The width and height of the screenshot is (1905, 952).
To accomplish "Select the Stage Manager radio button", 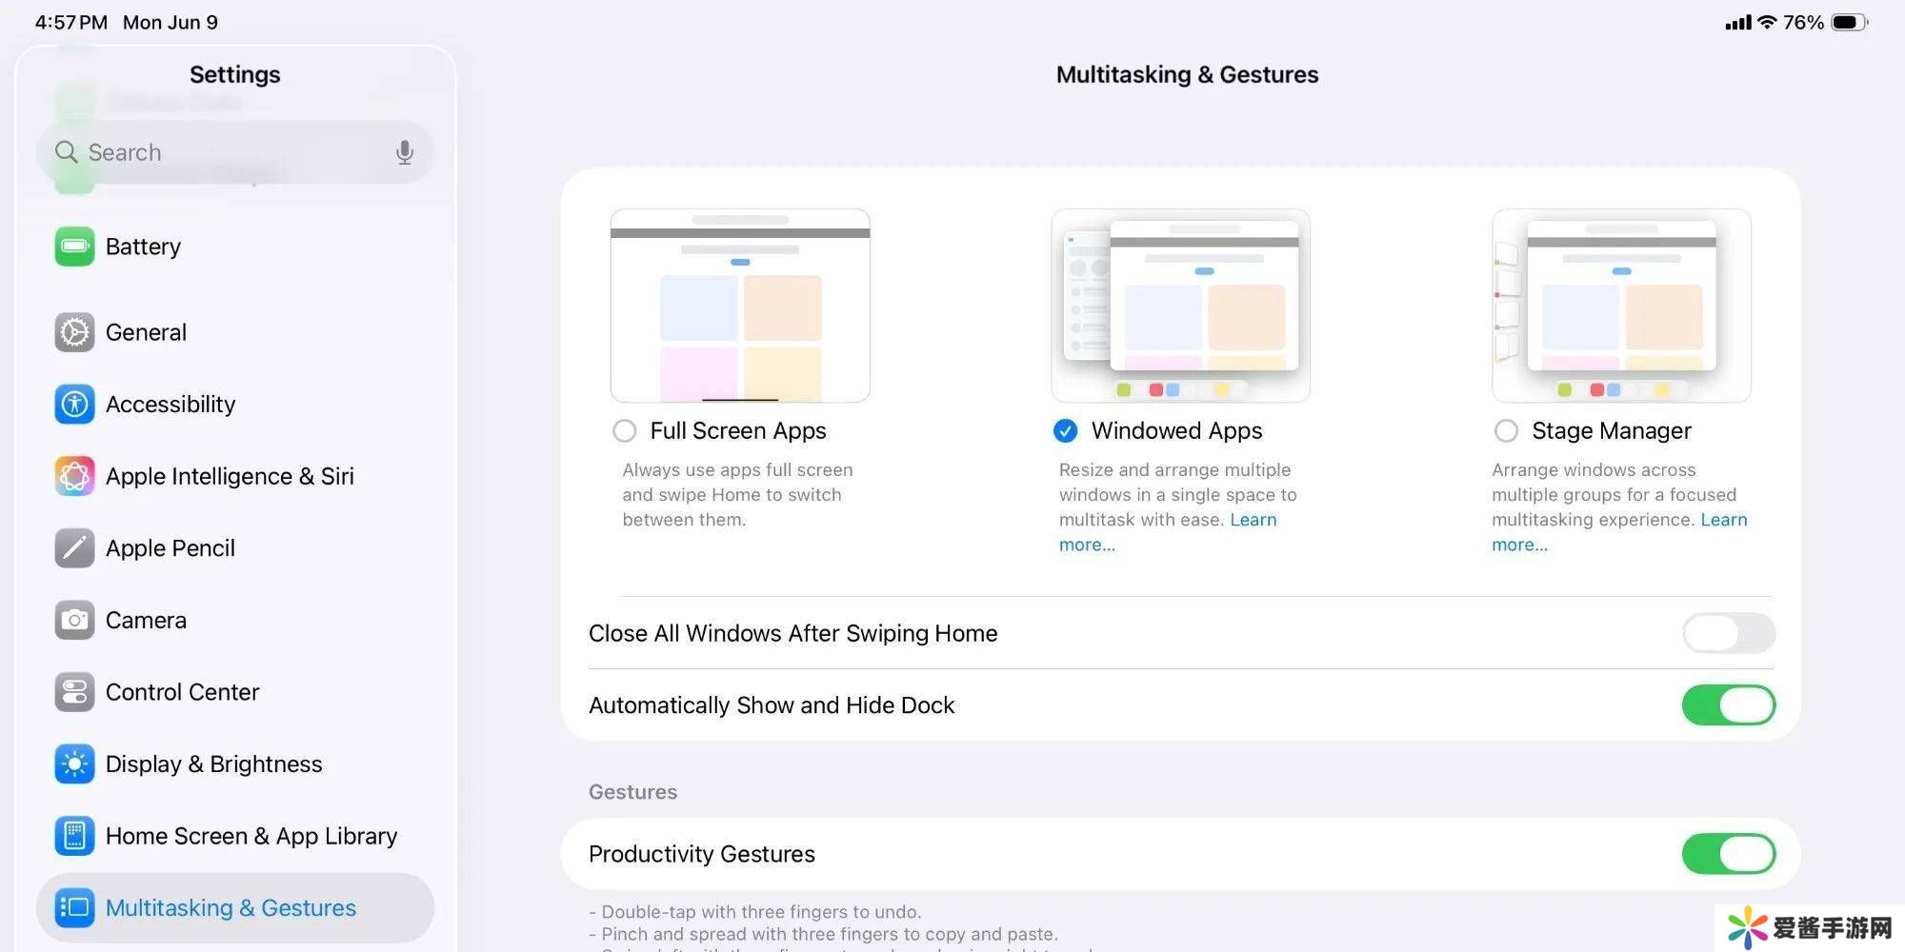I will pyautogui.click(x=1506, y=431).
